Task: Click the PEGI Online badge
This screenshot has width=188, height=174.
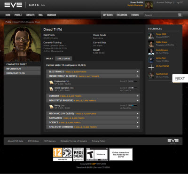Action: coord(78,154)
